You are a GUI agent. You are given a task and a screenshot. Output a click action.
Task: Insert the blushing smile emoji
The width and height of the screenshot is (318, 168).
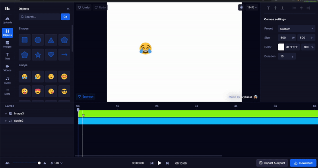pos(64,76)
